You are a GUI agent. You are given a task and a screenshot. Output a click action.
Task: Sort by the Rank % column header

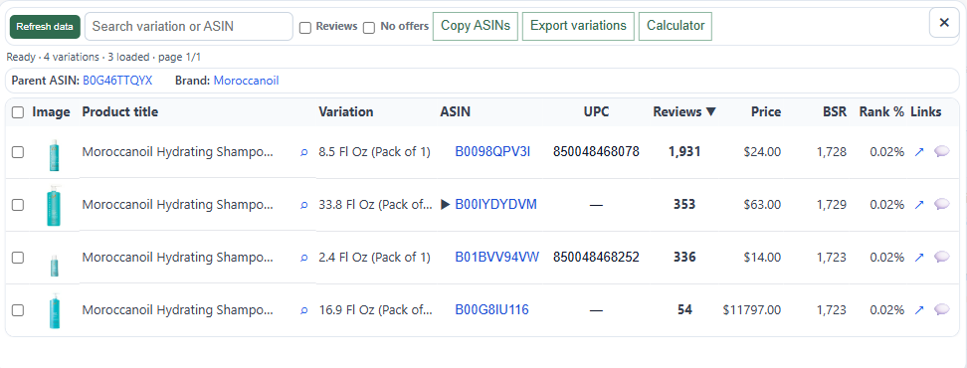tap(881, 112)
